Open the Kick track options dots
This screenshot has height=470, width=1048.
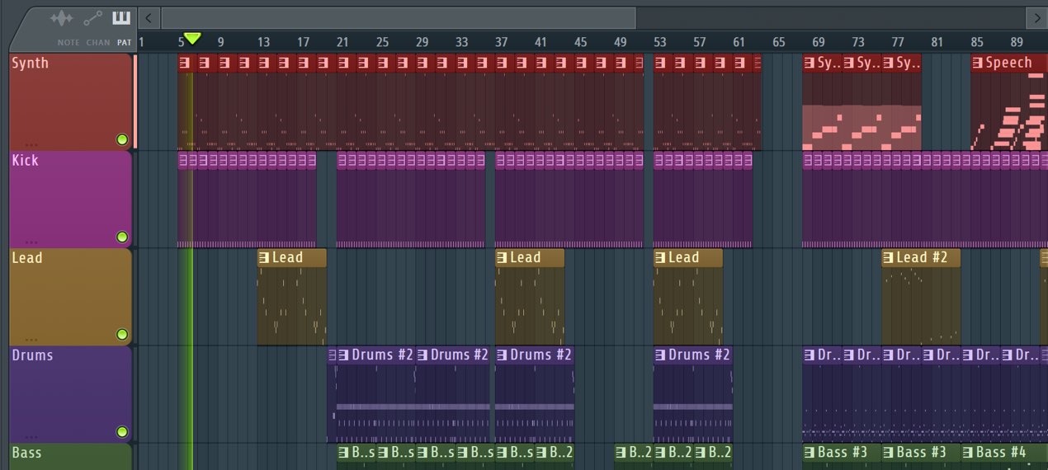(31, 242)
